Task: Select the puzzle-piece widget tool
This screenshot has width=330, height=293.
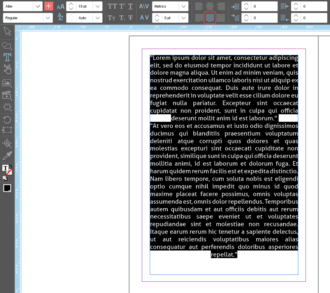Action: [x=7, y=107]
